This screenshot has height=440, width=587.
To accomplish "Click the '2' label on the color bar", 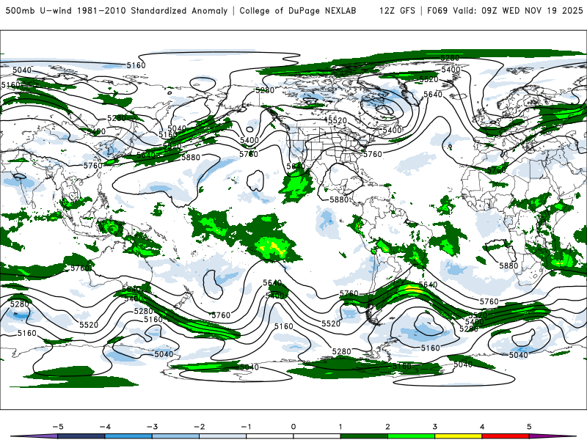I will (387, 427).
